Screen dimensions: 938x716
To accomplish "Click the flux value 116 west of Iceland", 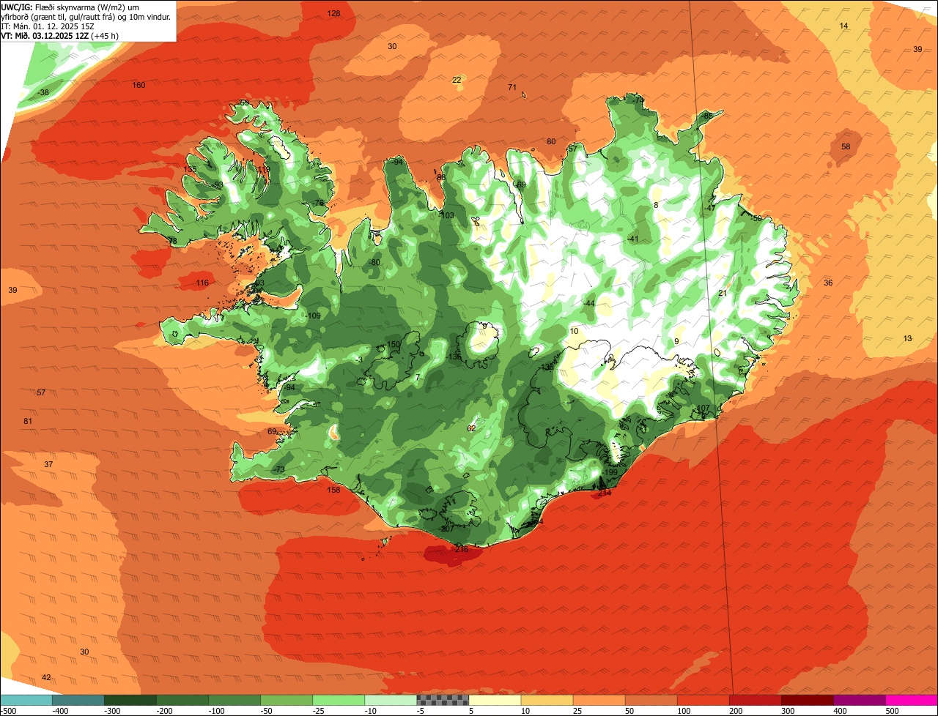I will (202, 283).
